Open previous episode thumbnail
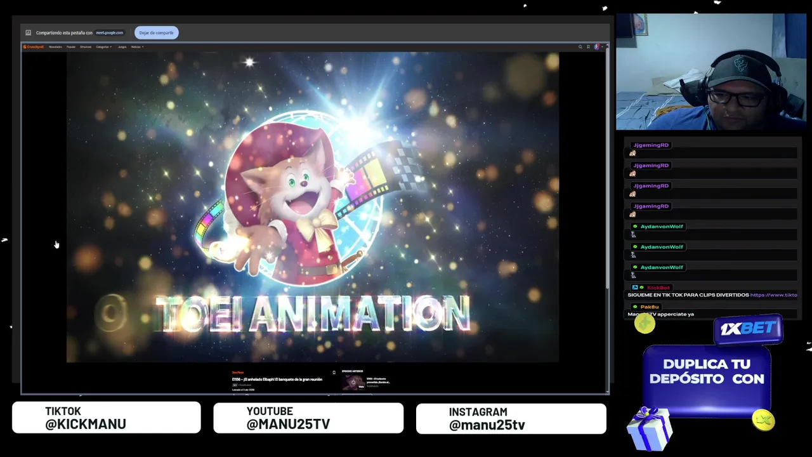The width and height of the screenshot is (812, 457). click(x=353, y=383)
